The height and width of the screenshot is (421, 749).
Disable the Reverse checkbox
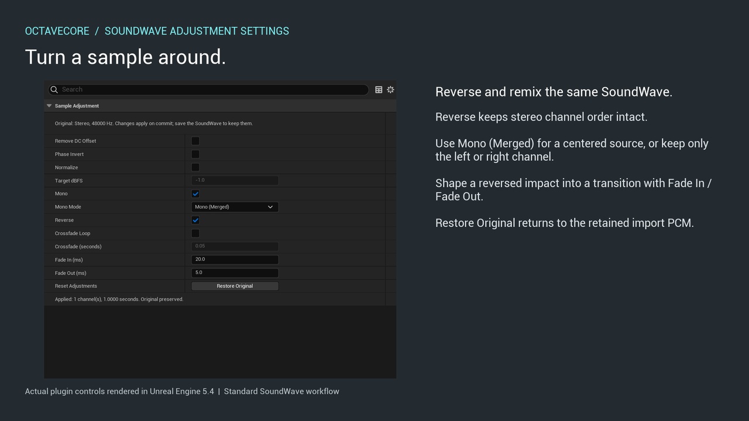pos(195,220)
